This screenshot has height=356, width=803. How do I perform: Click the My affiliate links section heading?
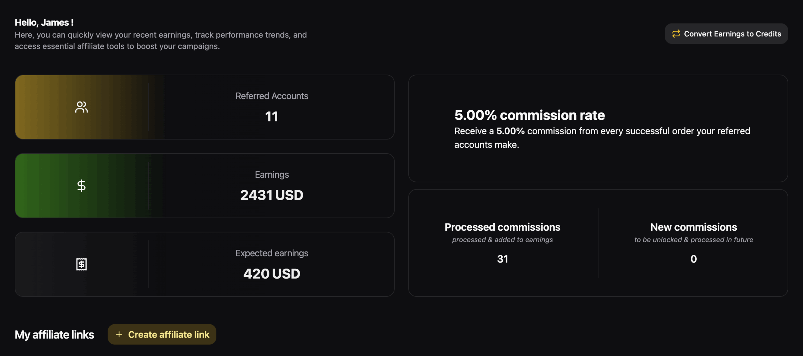click(54, 335)
